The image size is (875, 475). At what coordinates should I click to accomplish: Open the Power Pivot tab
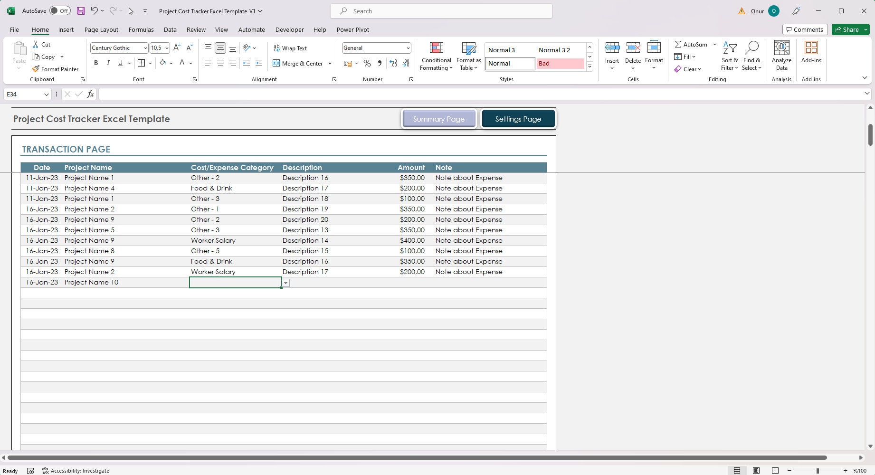pos(352,29)
